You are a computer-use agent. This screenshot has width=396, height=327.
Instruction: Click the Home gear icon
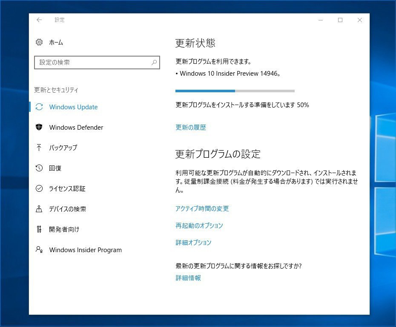39,42
